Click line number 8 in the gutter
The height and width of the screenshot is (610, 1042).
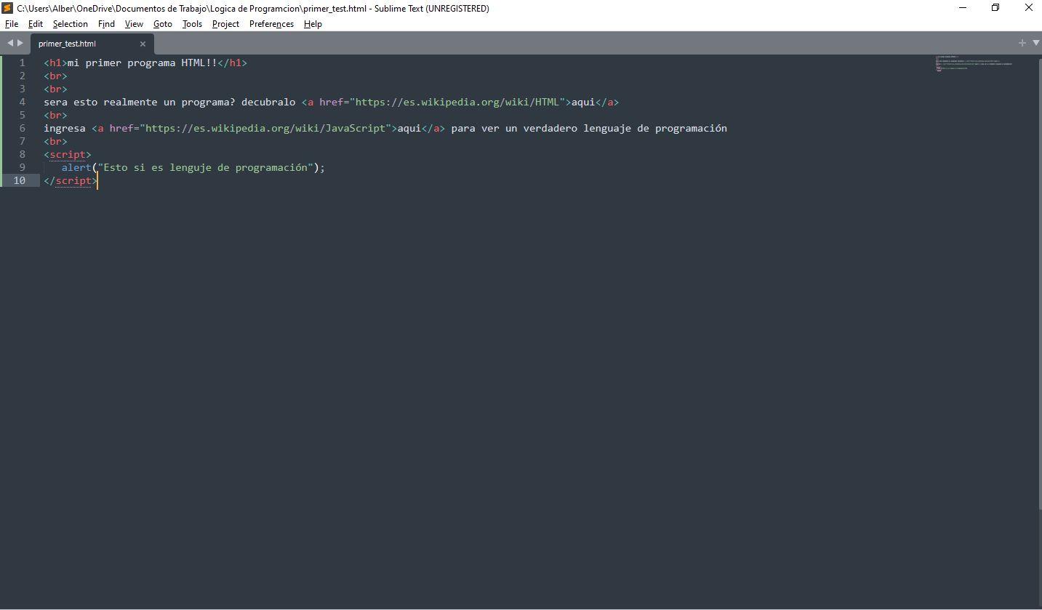[x=22, y=154]
